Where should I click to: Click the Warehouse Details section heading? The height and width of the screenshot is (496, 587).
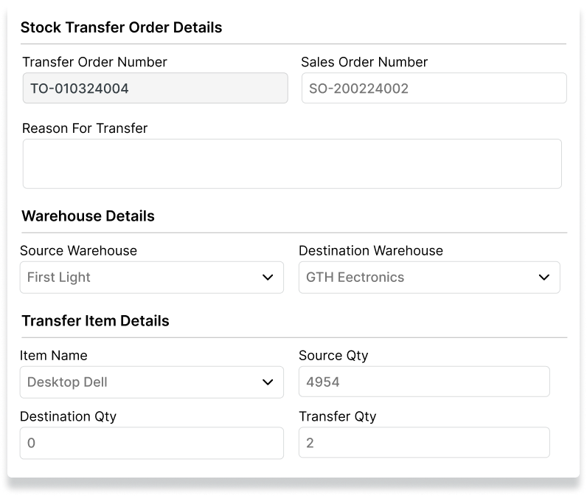tap(88, 216)
